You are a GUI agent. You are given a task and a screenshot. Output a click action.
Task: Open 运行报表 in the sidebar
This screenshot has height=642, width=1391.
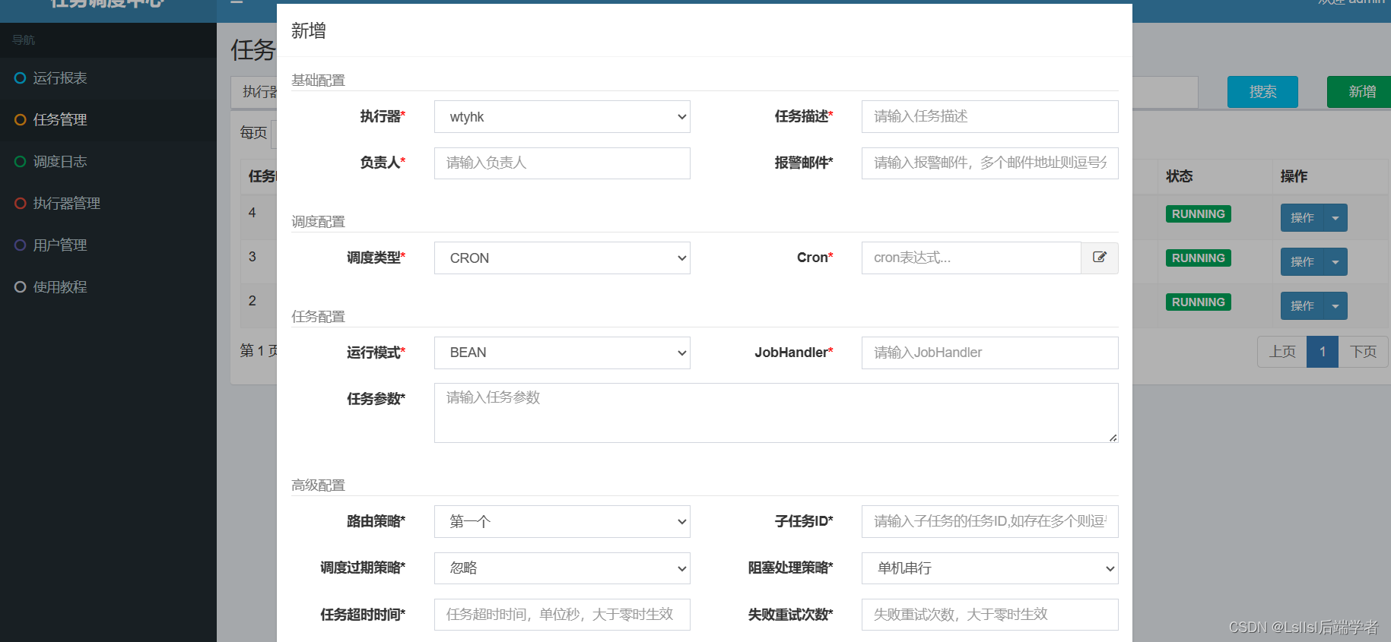coord(108,78)
